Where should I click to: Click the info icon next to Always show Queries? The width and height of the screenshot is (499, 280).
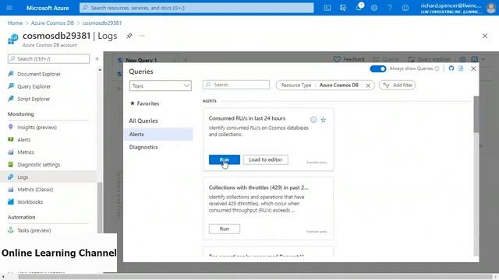(437, 68)
